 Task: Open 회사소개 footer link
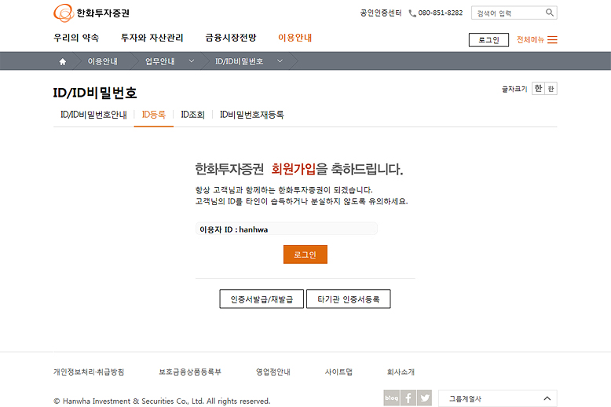(401, 372)
